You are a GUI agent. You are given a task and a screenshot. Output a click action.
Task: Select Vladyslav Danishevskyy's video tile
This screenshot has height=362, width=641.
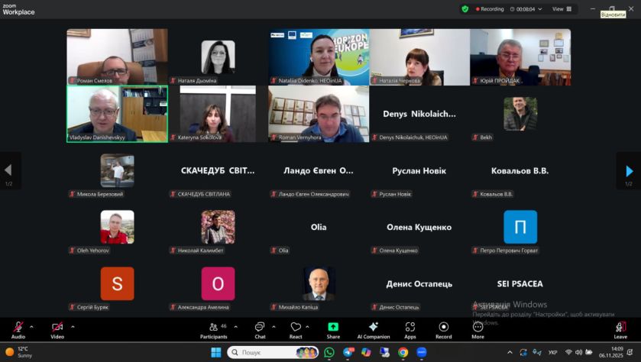point(118,114)
